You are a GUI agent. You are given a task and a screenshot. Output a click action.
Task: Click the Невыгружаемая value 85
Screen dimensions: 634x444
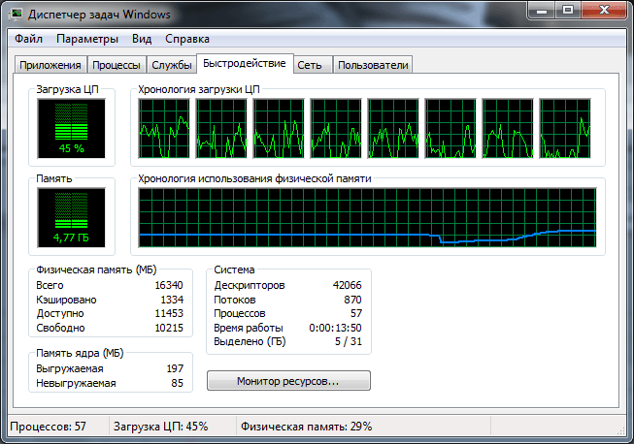point(177,383)
